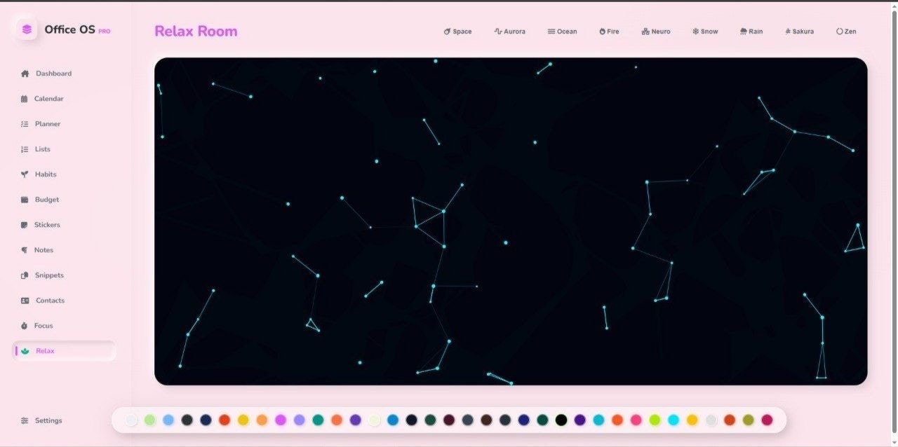Choose the olive color swatch
The image size is (898, 447).
tap(749, 420)
